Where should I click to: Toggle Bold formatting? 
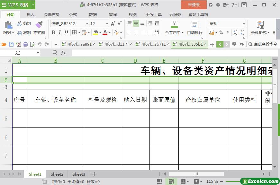[x=53, y=32]
